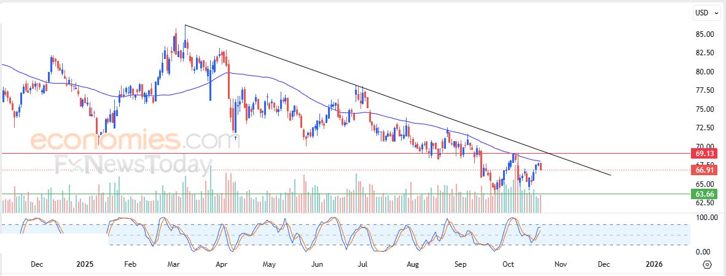Viewport: 726px width, 276px height.
Task: Select the green 63.66 price label
Action: 704,194
